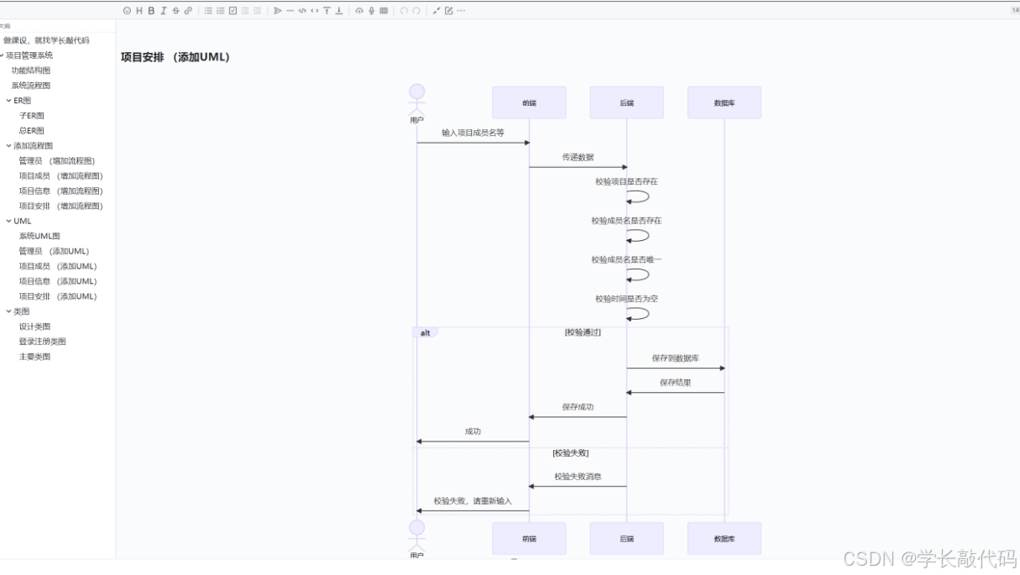Insert a table

[x=384, y=11]
